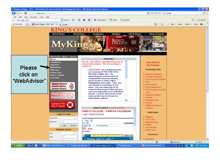Click the Submit an Event link

pyautogui.click(x=97, y=114)
